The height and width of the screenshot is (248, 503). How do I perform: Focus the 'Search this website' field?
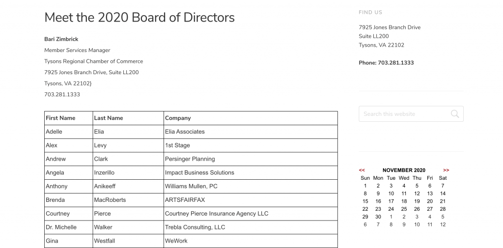(x=411, y=114)
